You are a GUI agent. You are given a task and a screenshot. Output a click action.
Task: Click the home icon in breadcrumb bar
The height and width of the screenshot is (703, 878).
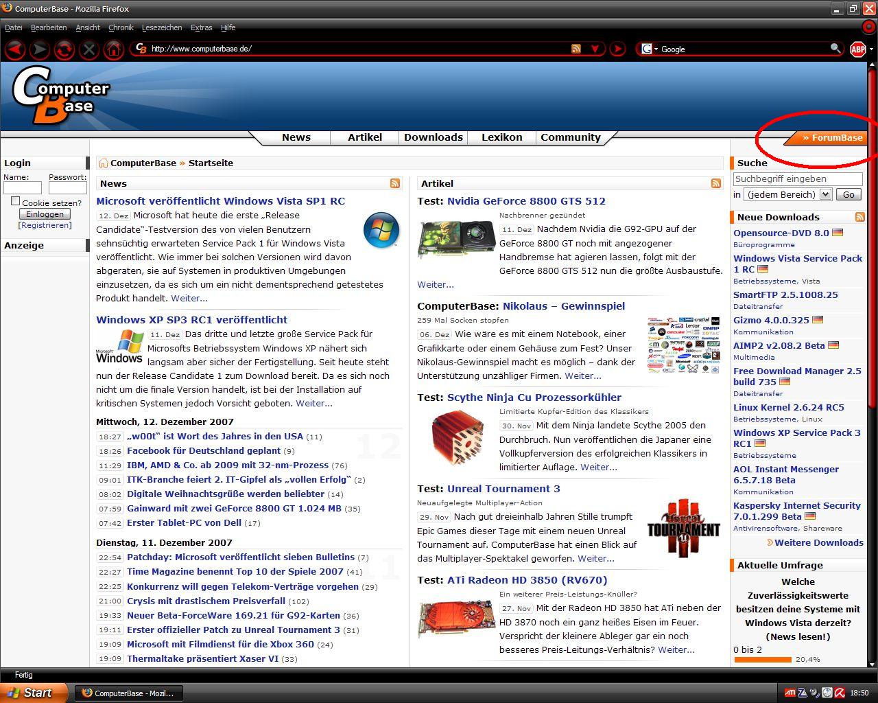coord(103,163)
